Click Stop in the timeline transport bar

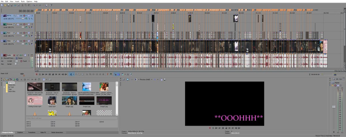tap(53, 74)
